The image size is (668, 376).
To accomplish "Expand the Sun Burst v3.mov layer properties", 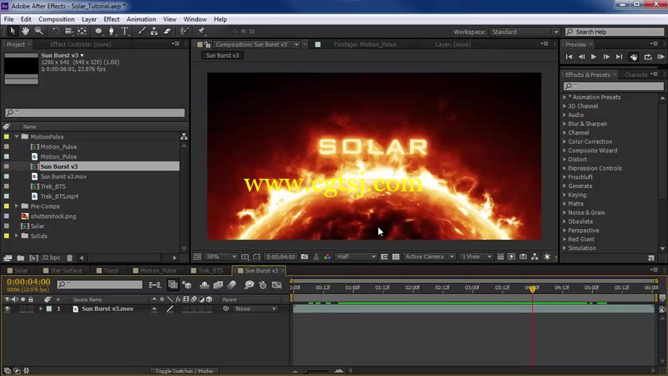I will [x=41, y=308].
